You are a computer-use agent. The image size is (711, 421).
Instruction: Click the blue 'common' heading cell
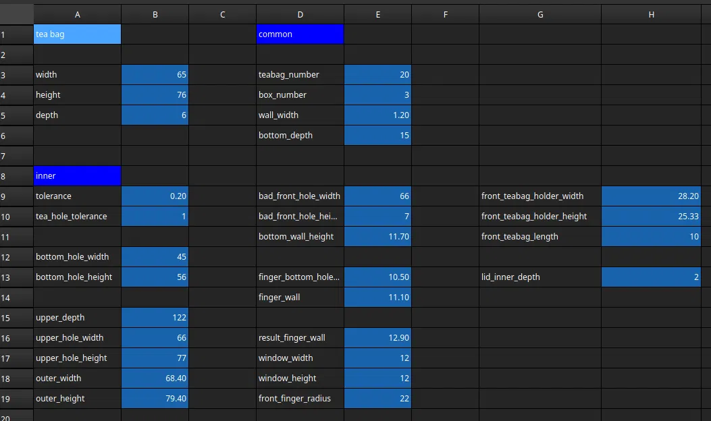pyautogui.click(x=300, y=34)
